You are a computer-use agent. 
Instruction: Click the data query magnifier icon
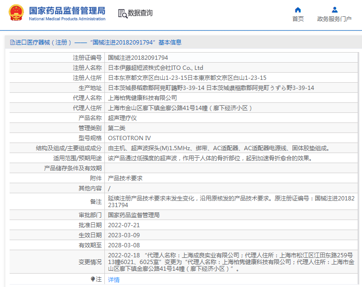click(x=123, y=13)
